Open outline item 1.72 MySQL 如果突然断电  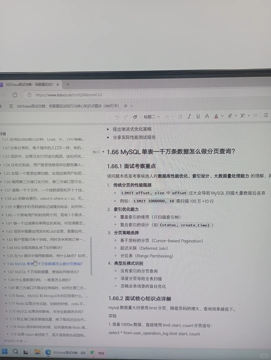click(x=46, y=312)
